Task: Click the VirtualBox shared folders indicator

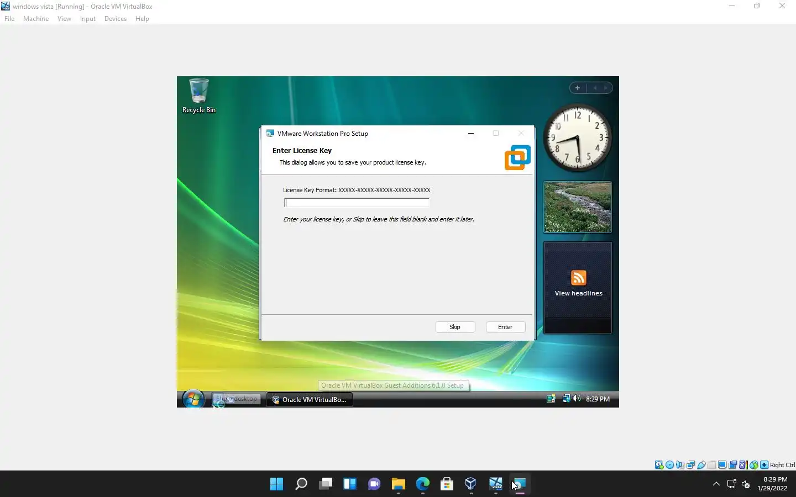Action: 712,465
